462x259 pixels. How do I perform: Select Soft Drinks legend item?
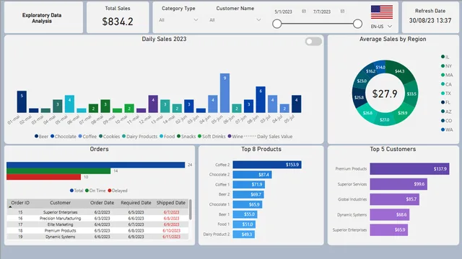pos(212,136)
